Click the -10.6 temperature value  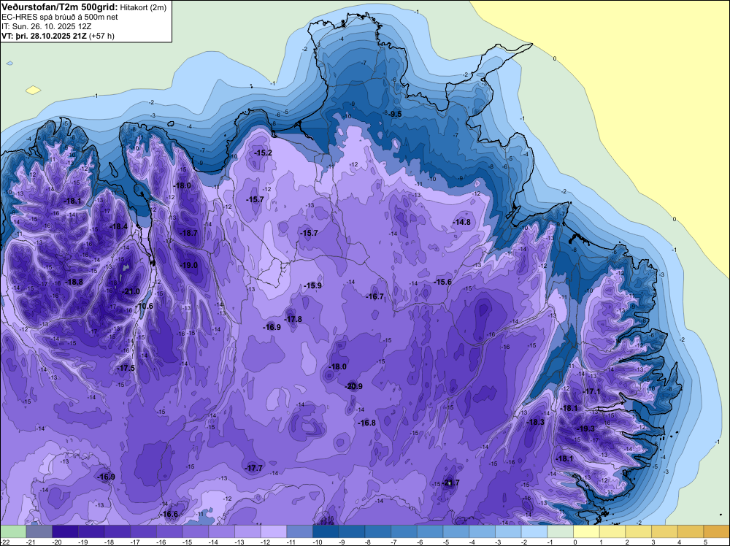coord(145,307)
